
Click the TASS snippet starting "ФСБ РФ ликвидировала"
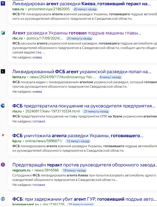tap(85, 16)
